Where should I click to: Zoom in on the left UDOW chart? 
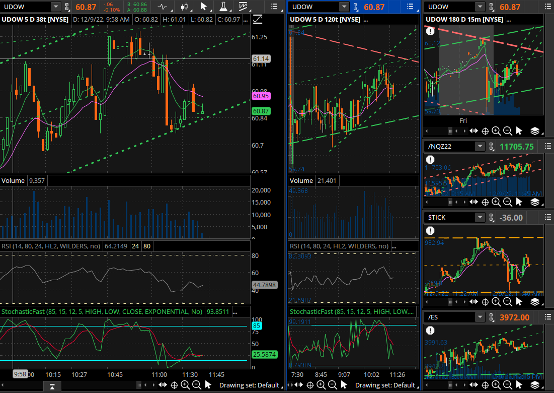tap(185, 385)
